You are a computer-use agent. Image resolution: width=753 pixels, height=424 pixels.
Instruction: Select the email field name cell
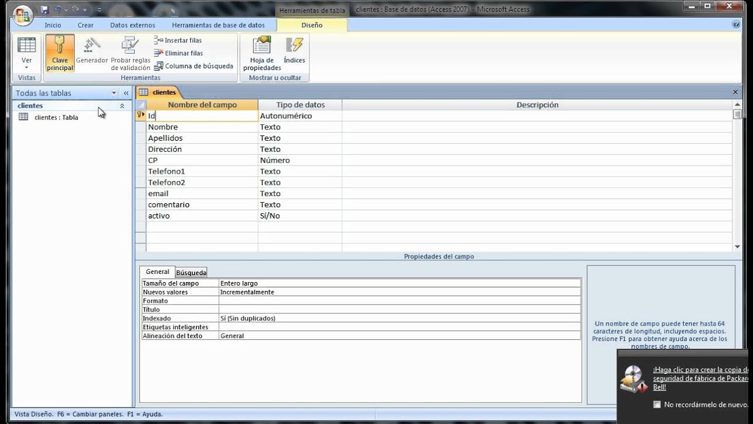202,194
